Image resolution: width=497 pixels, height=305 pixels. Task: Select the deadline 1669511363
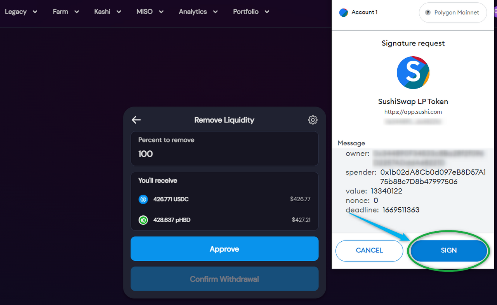pos(401,210)
